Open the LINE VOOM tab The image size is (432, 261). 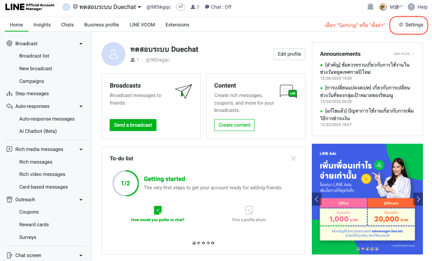click(x=142, y=25)
